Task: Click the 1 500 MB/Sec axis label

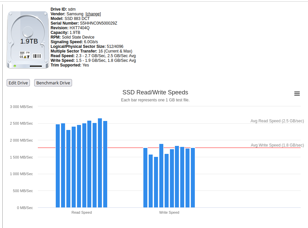Action: [22, 157]
